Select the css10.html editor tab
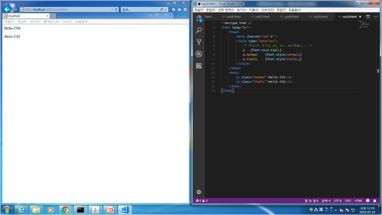The image size is (382, 215). tap(349, 17)
